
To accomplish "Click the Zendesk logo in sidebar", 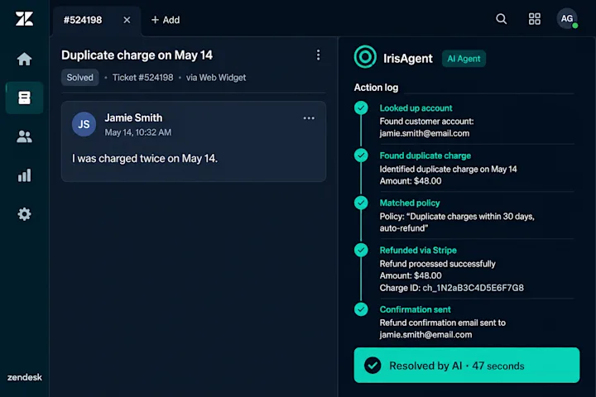I will point(24,19).
